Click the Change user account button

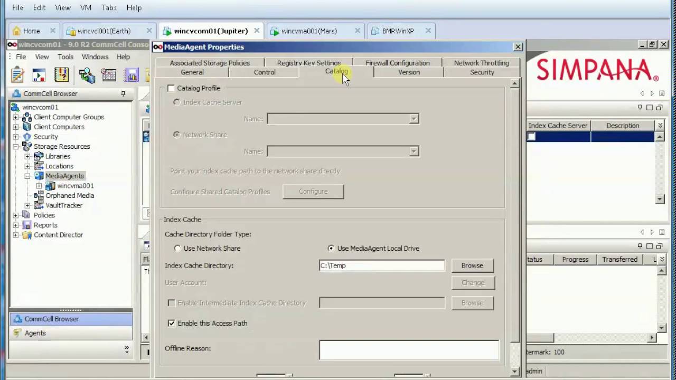pyautogui.click(x=473, y=283)
